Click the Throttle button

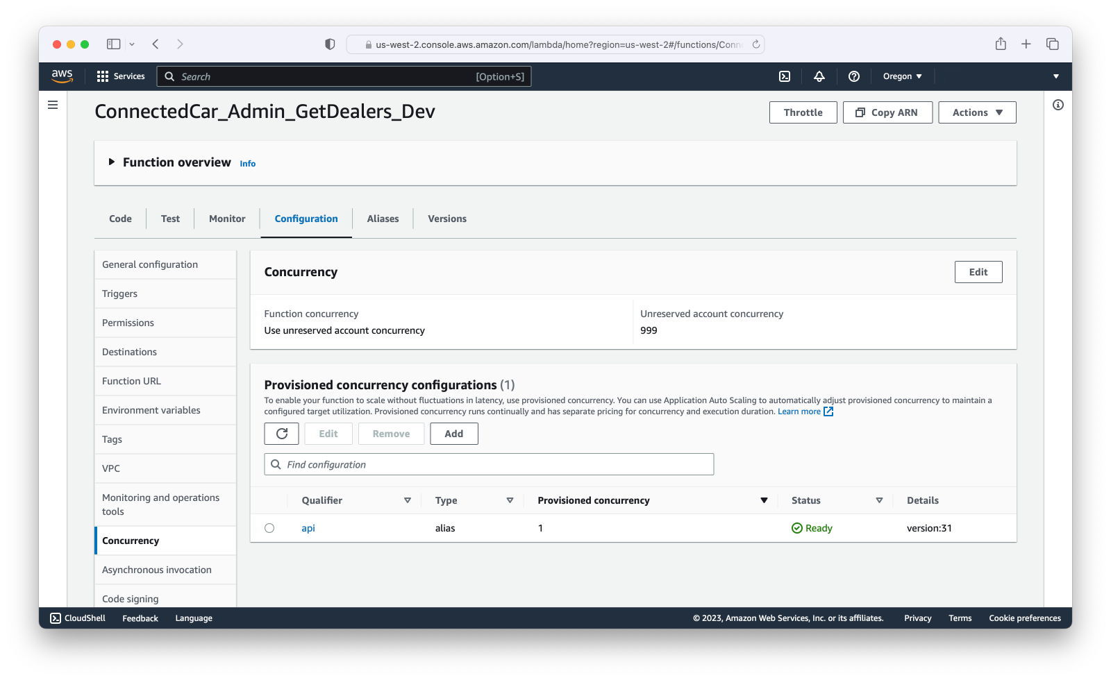click(x=803, y=112)
